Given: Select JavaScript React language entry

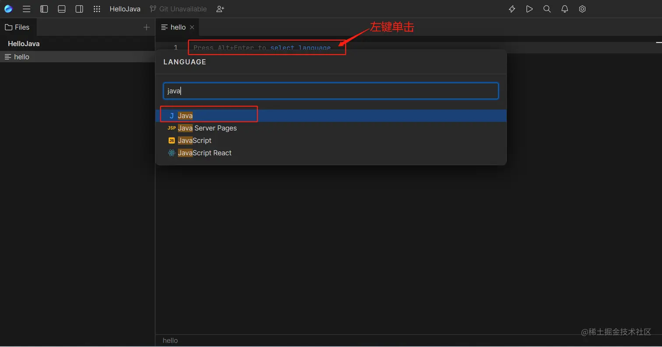Looking at the screenshot, I should (x=204, y=153).
